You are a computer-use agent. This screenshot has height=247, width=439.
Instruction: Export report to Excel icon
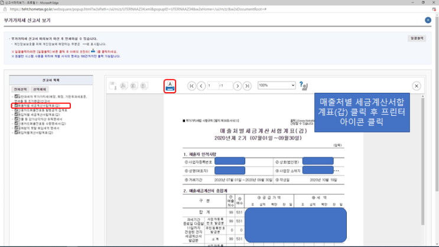(134, 86)
